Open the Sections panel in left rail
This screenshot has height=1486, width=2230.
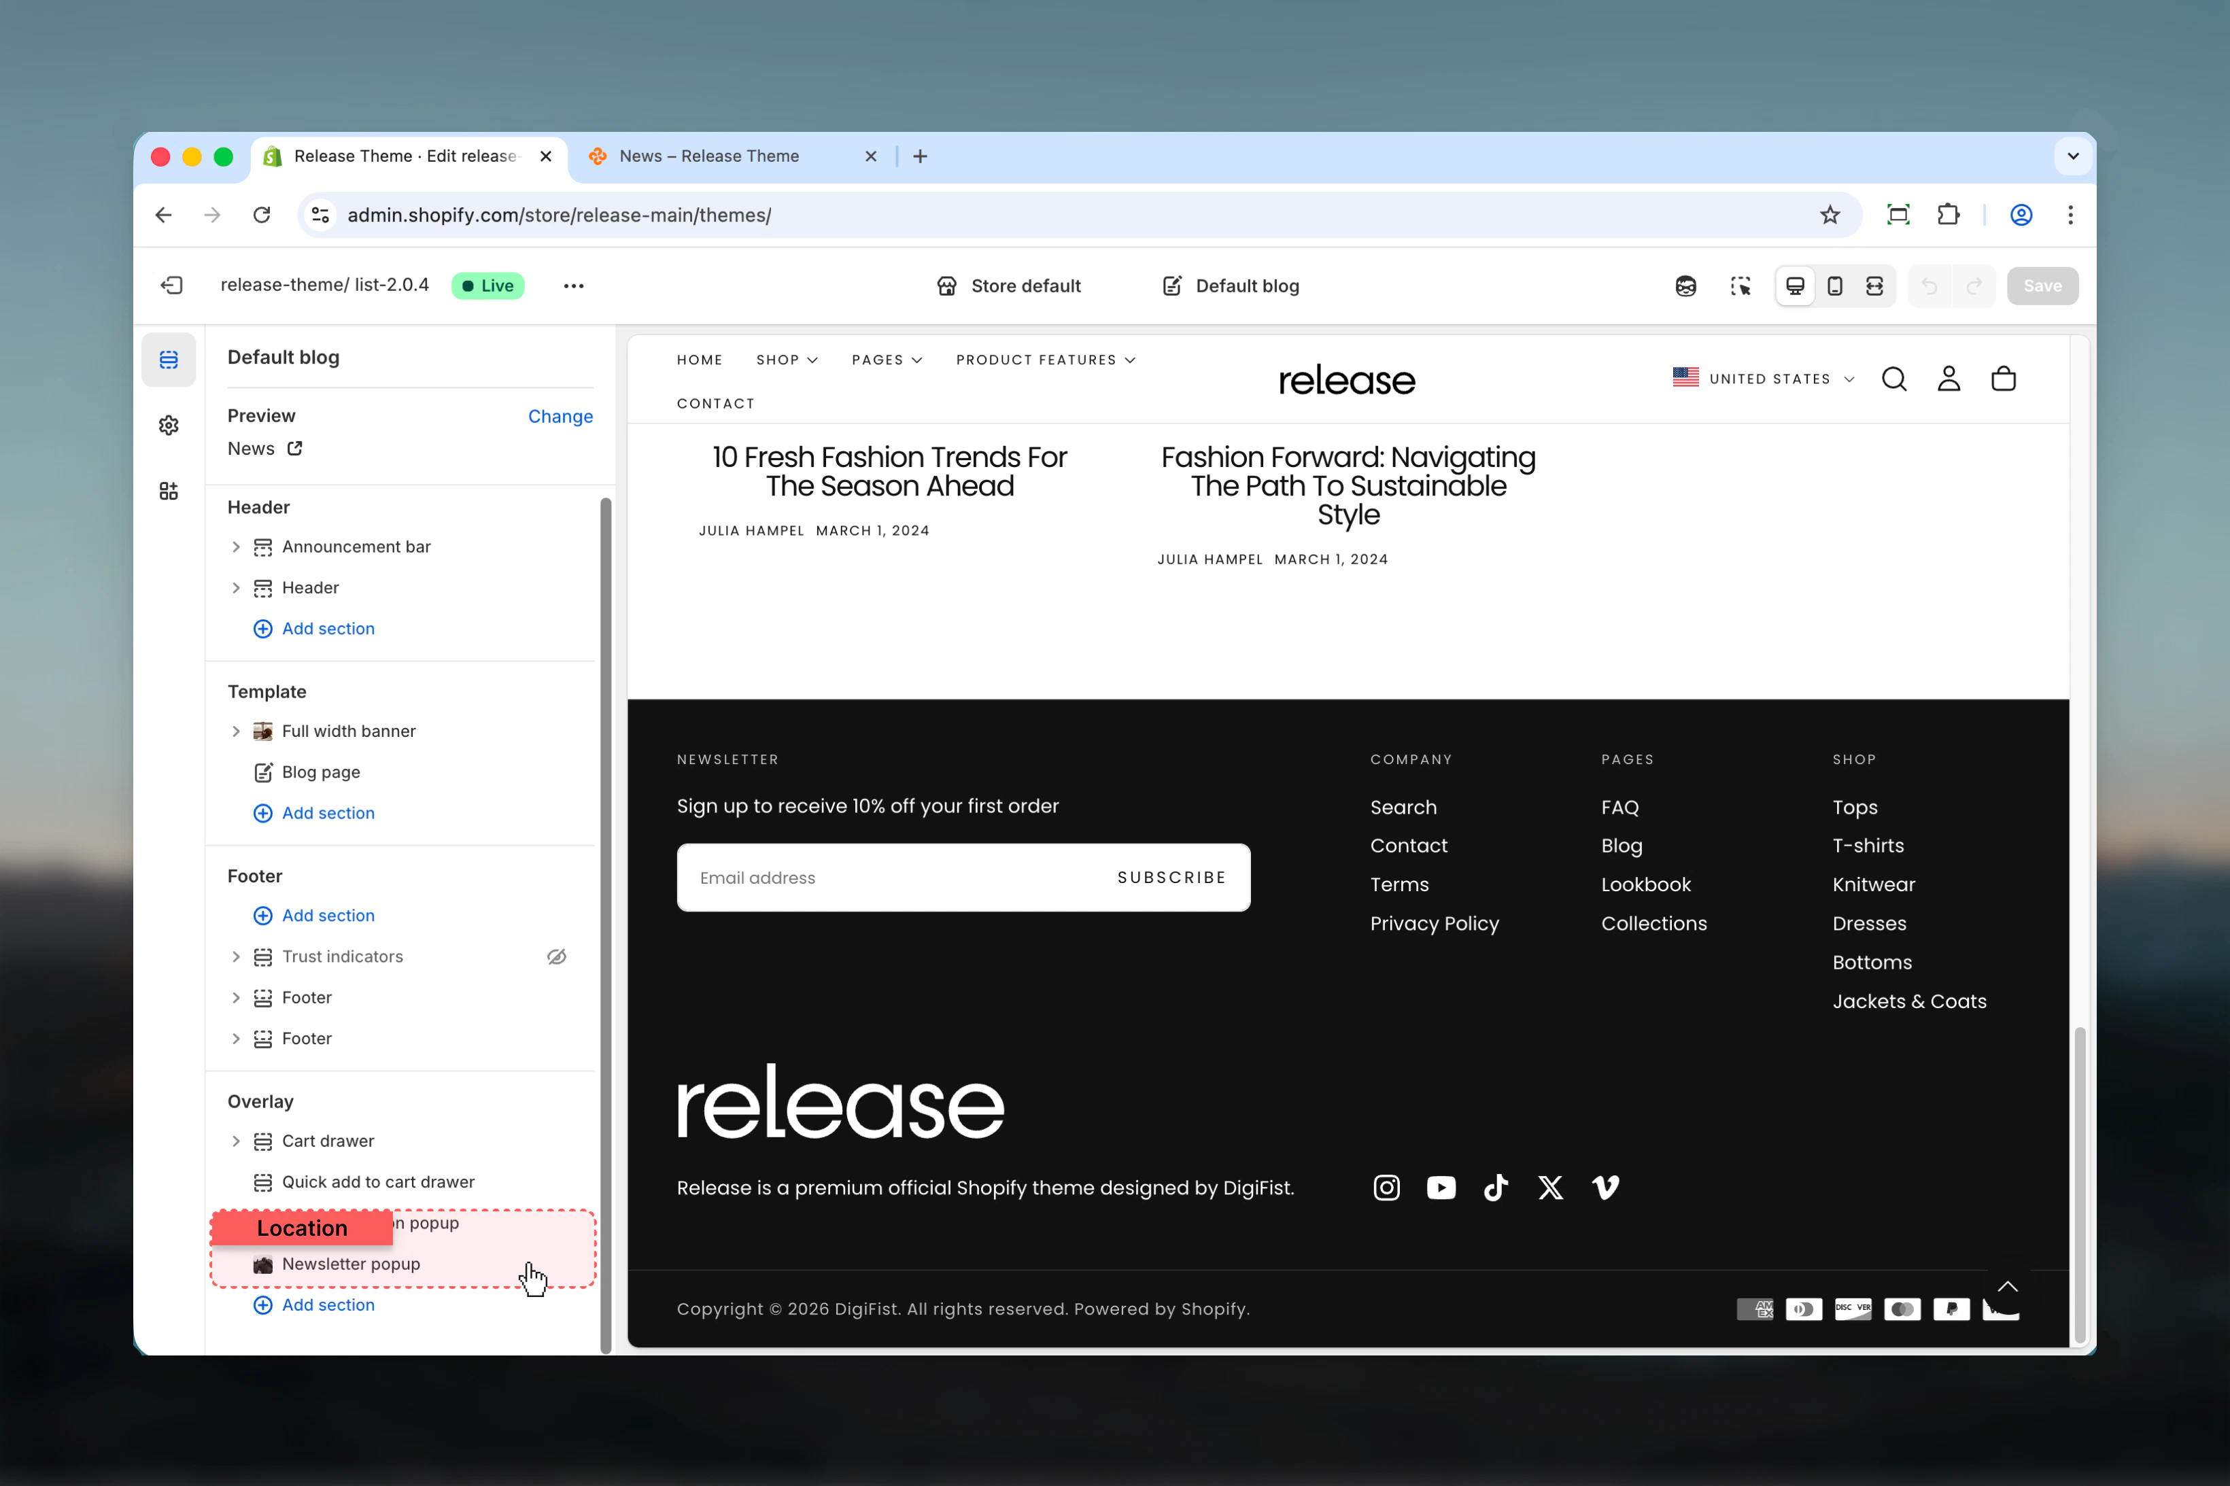point(169,359)
